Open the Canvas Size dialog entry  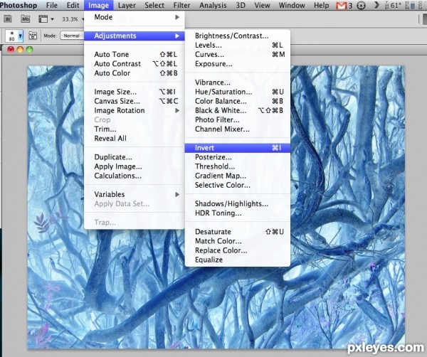[x=135, y=101]
